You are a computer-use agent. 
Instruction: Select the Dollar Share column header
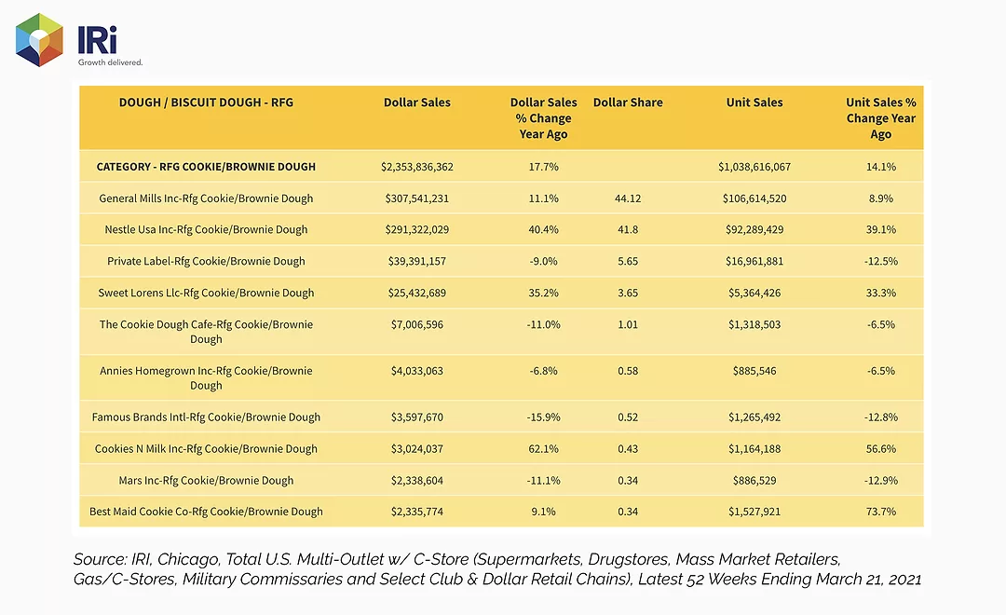pyautogui.click(x=628, y=102)
